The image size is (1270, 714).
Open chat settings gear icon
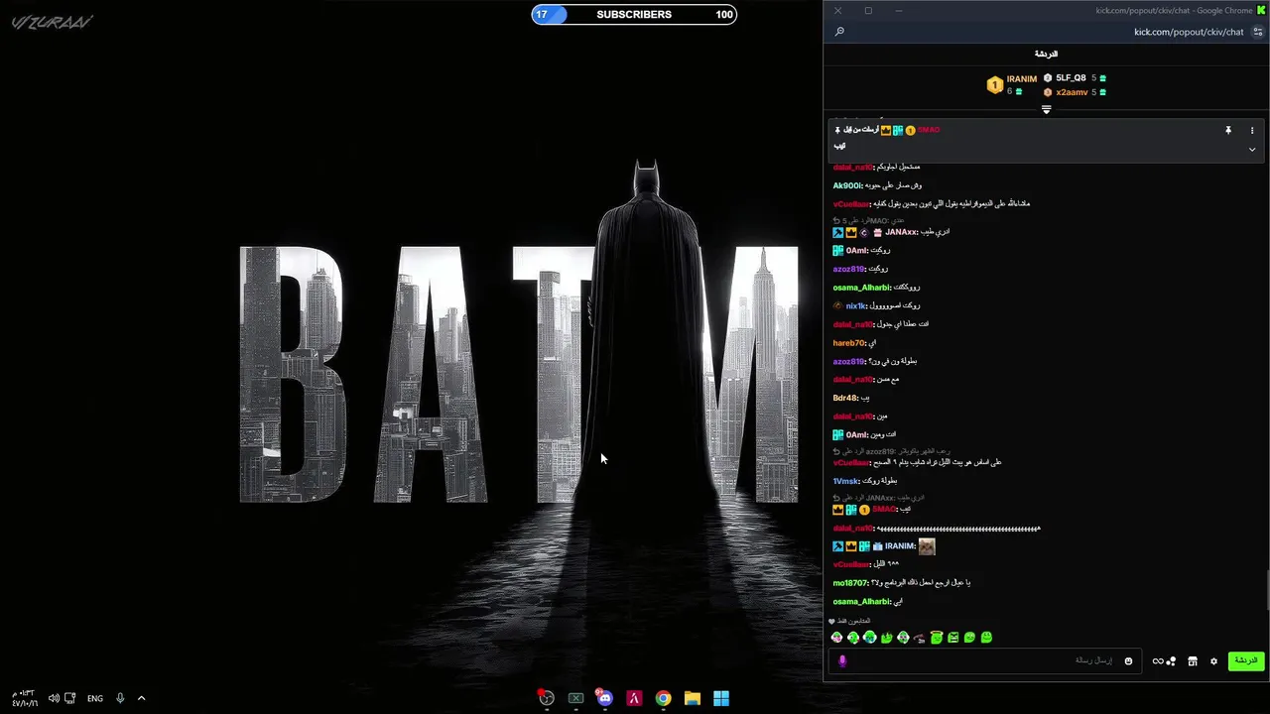(1213, 661)
